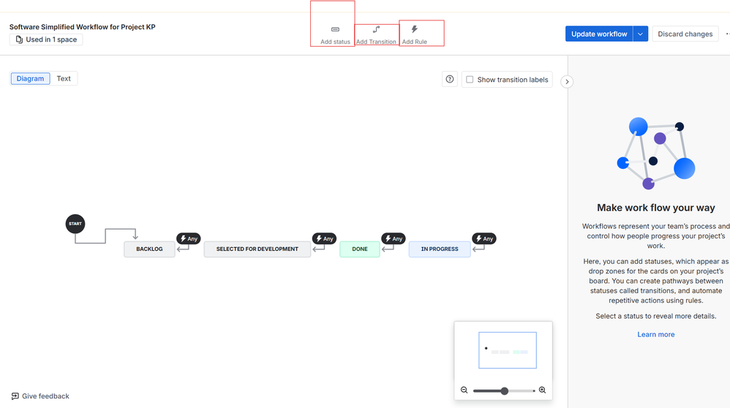Click the Give feedback icon

pyautogui.click(x=15, y=396)
